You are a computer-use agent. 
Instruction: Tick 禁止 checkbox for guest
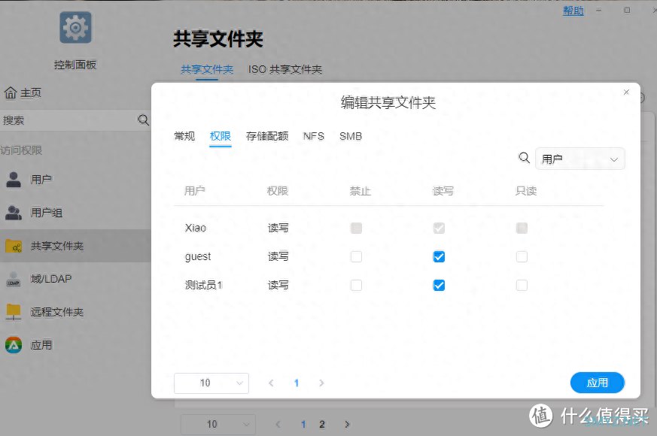coord(356,256)
